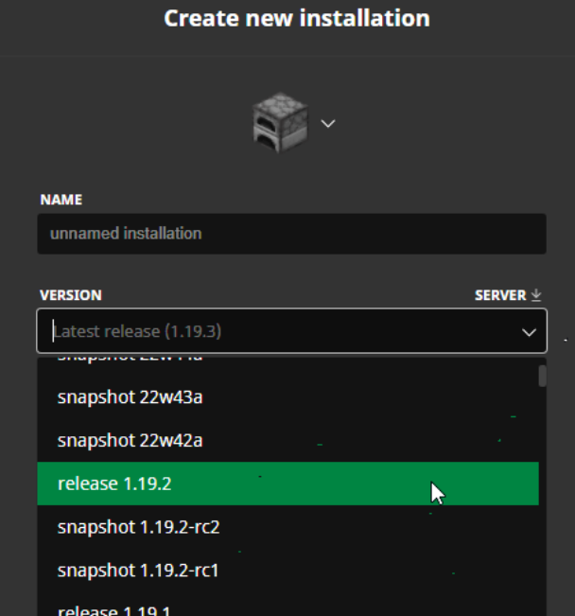The height and width of the screenshot is (616, 575).
Task: Click the furnace block installation icon
Action: click(280, 122)
